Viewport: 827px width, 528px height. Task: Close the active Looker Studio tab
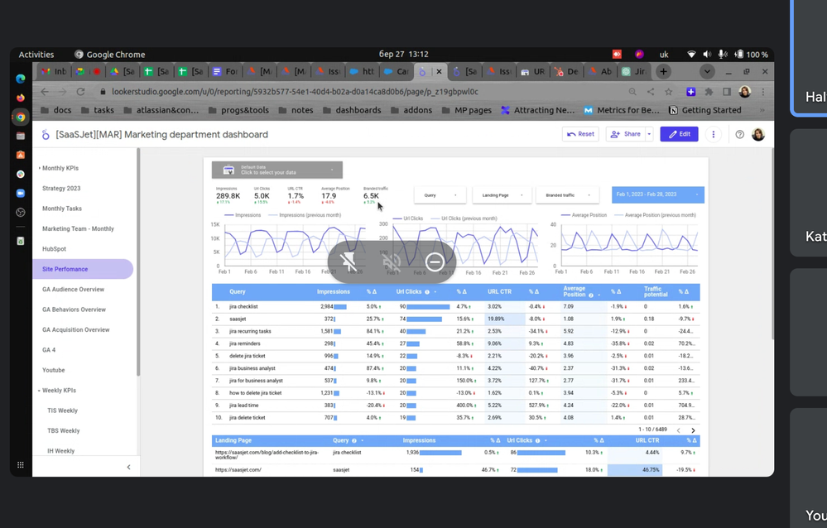click(x=439, y=71)
